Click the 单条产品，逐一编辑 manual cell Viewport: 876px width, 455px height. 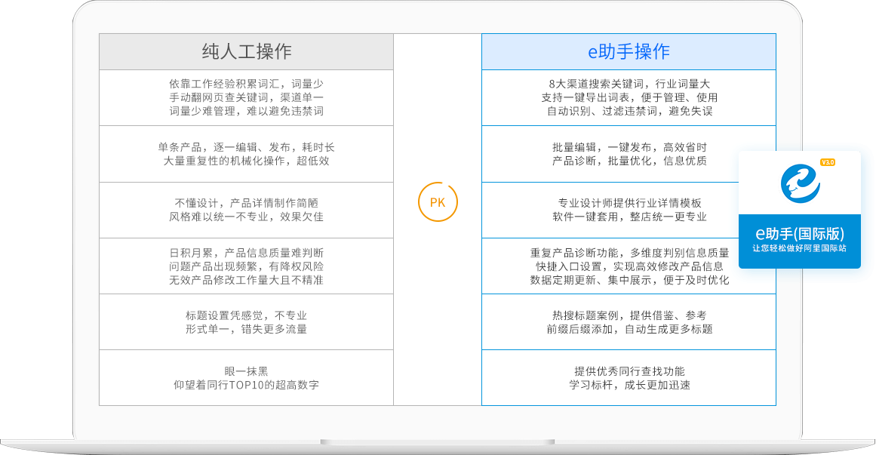(246, 154)
